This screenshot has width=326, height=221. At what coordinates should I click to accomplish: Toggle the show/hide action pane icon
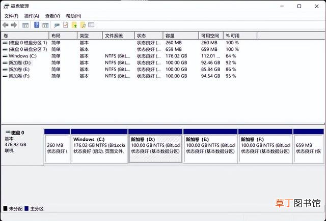(45, 25)
